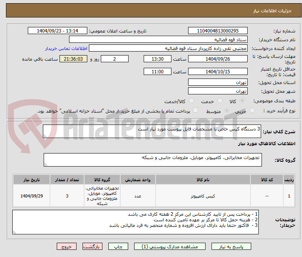
Task: Click the quantity cell showing 3
Action: click(x=67, y=196)
